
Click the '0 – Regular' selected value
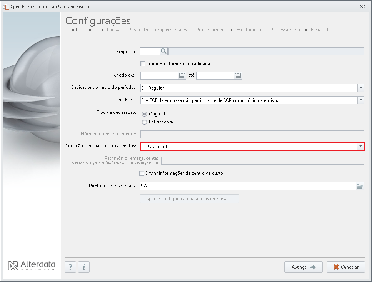pyautogui.click(x=153, y=88)
